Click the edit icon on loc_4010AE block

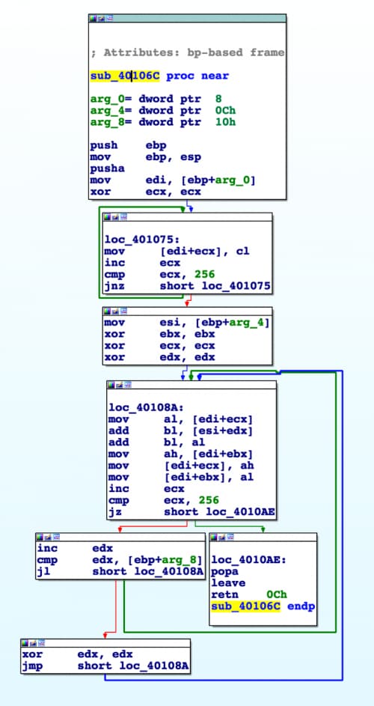tap(222, 537)
